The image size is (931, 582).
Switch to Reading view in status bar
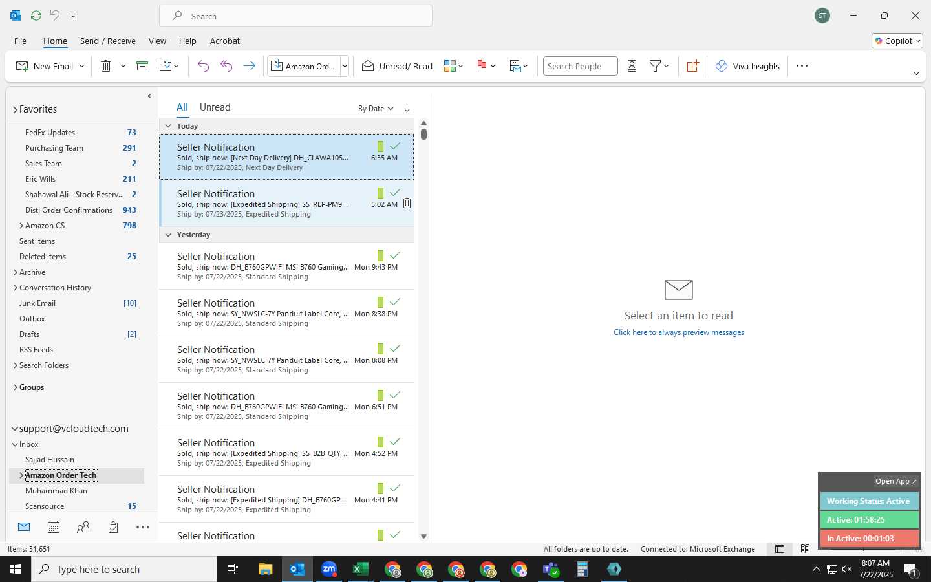click(x=805, y=549)
